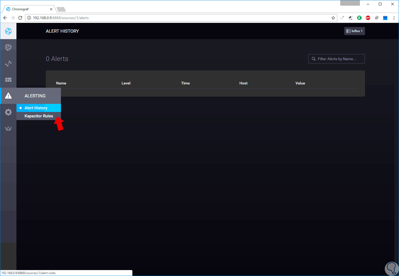Reload the page with refresh icon
Screen dimensions: 399x276
pos(20,18)
